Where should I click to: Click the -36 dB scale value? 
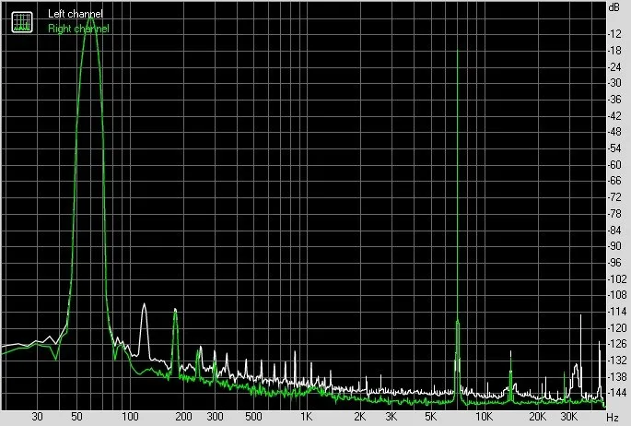click(614, 100)
